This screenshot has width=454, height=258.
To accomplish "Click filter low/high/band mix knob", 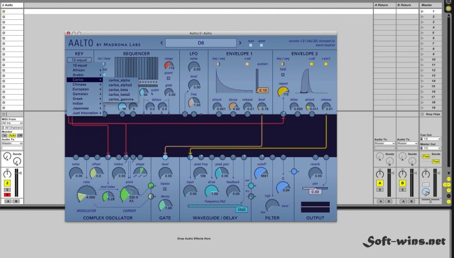I will click(272, 205).
